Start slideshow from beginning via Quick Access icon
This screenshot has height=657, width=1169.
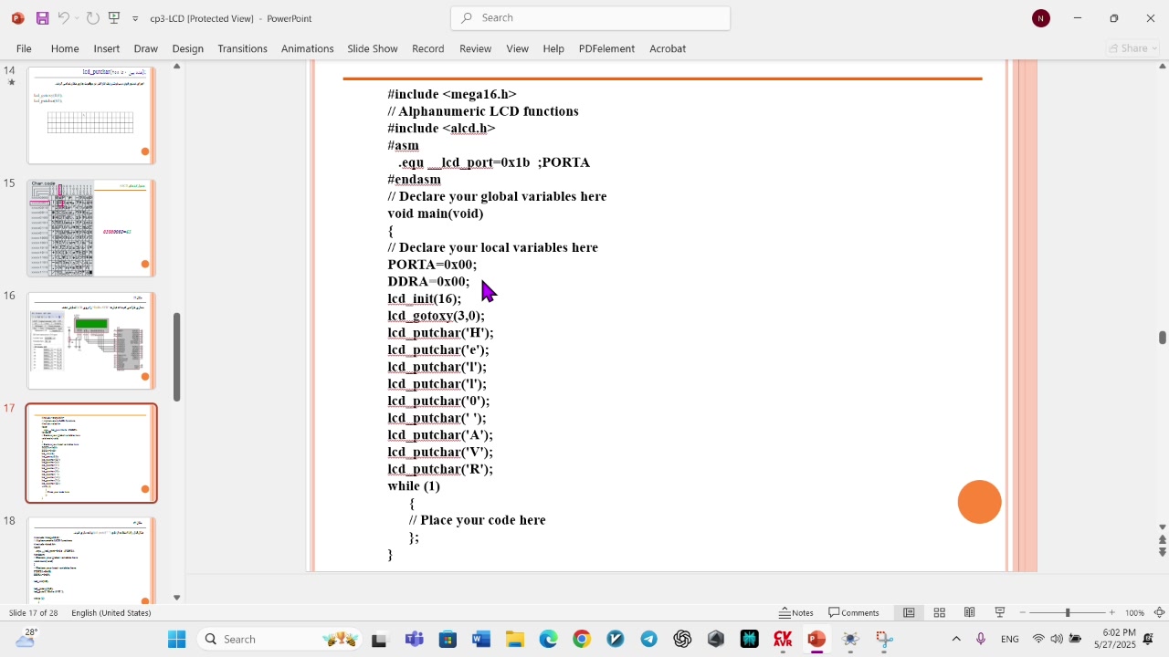pyautogui.click(x=114, y=18)
